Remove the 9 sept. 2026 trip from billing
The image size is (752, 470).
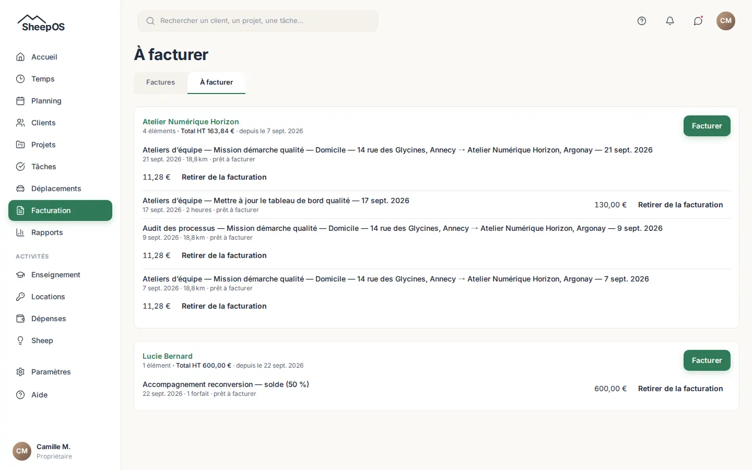pyautogui.click(x=224, y=255)
